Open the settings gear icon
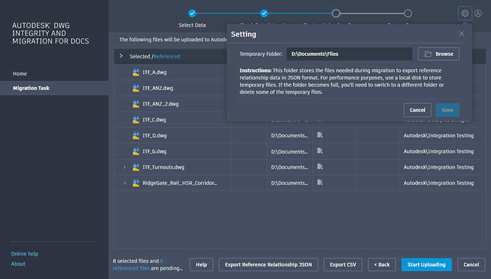The width and height of the screenshot is (491, 279). [465, 13]
